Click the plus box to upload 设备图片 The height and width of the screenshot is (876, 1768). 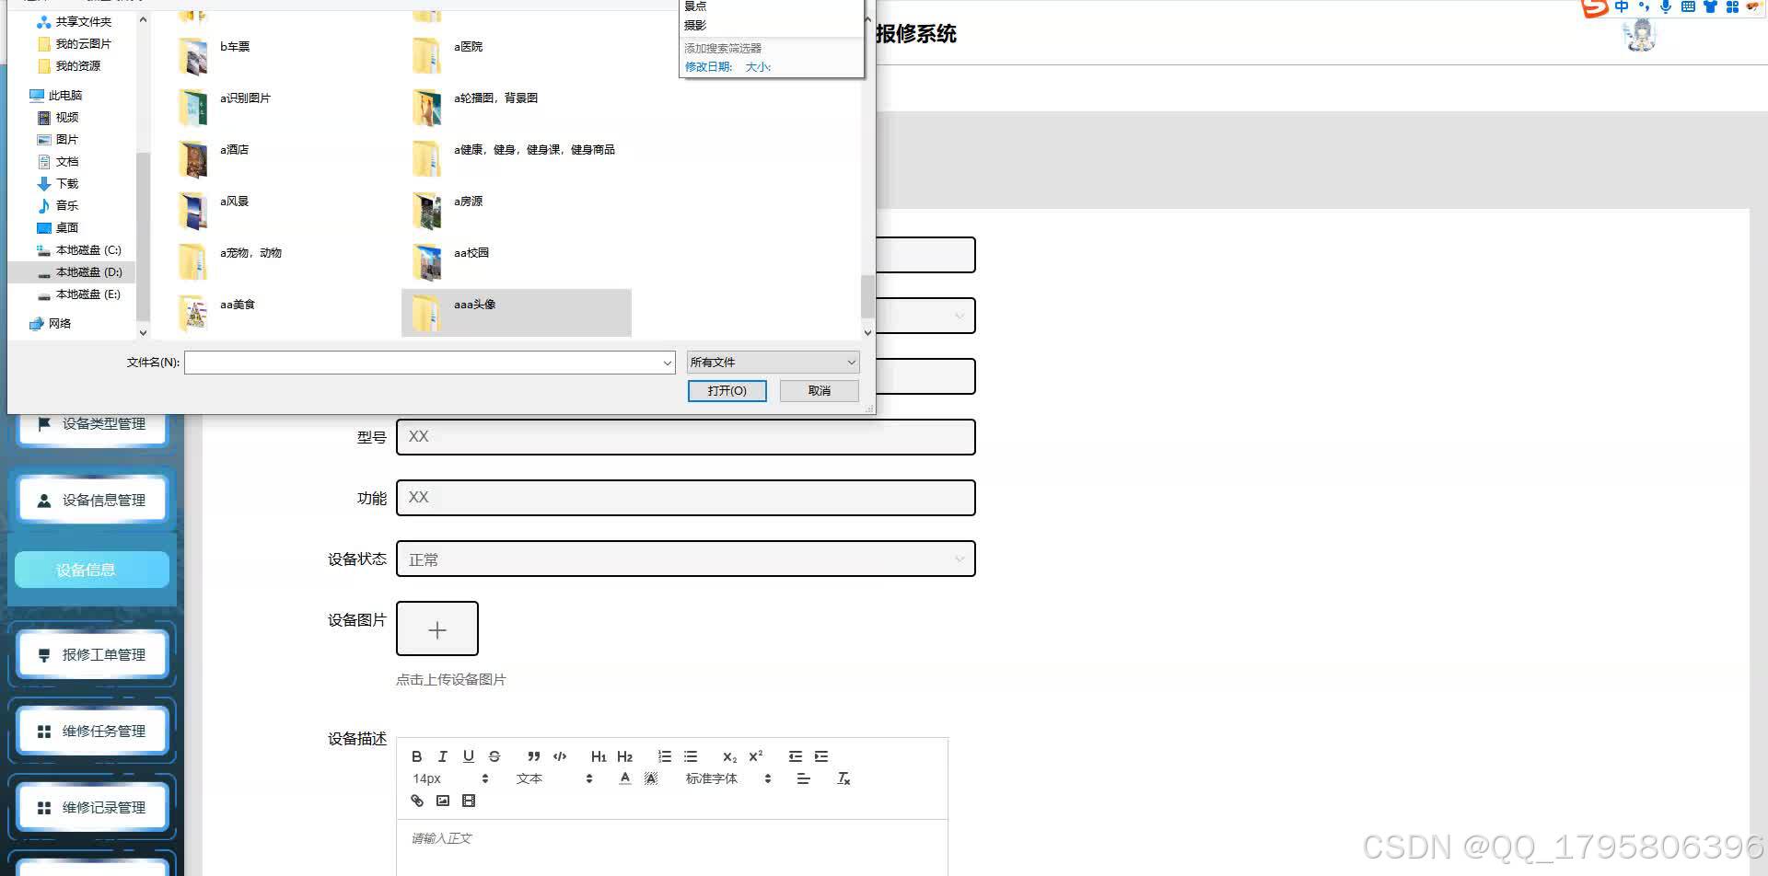(437, 628)
